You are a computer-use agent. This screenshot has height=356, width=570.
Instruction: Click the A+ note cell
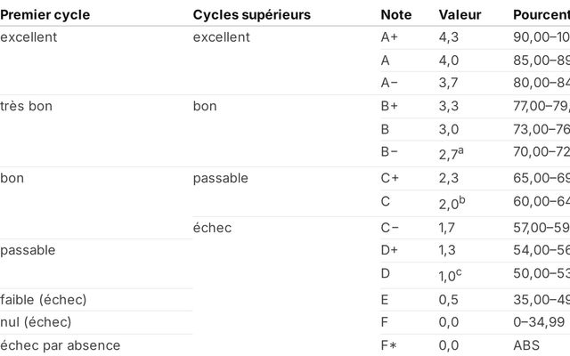(x=390, y=37)
